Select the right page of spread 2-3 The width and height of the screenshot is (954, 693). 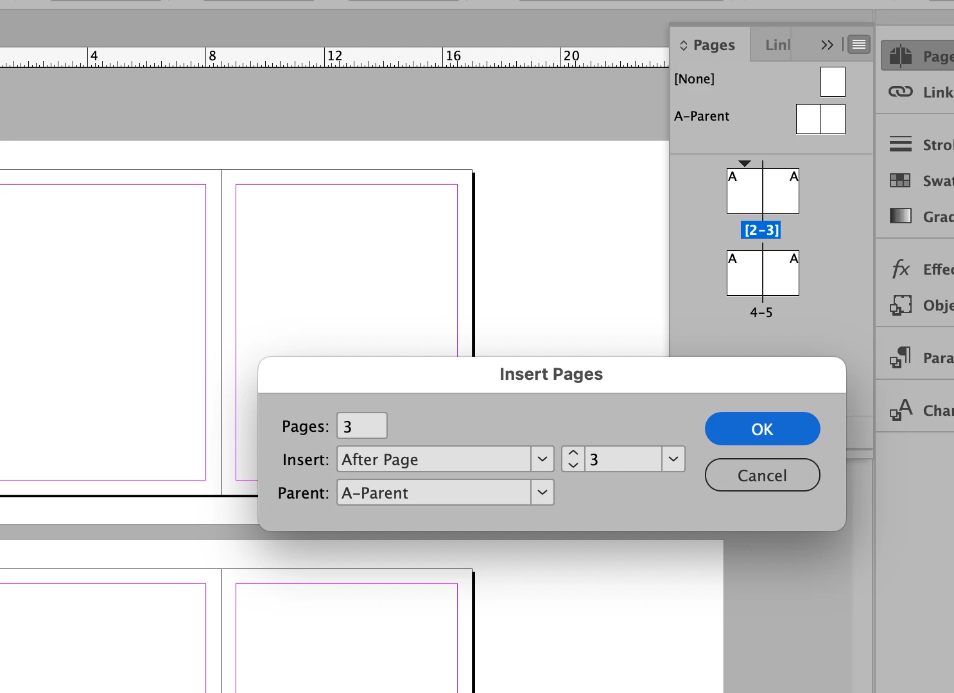point(781,191)
